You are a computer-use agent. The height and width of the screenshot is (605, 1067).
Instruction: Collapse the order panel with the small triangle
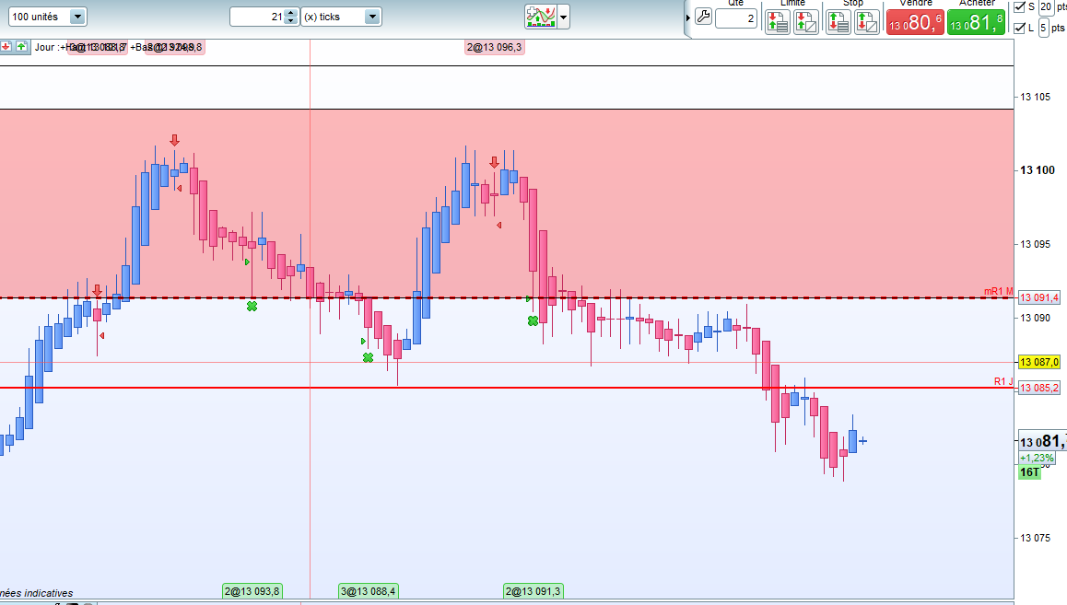688,17
